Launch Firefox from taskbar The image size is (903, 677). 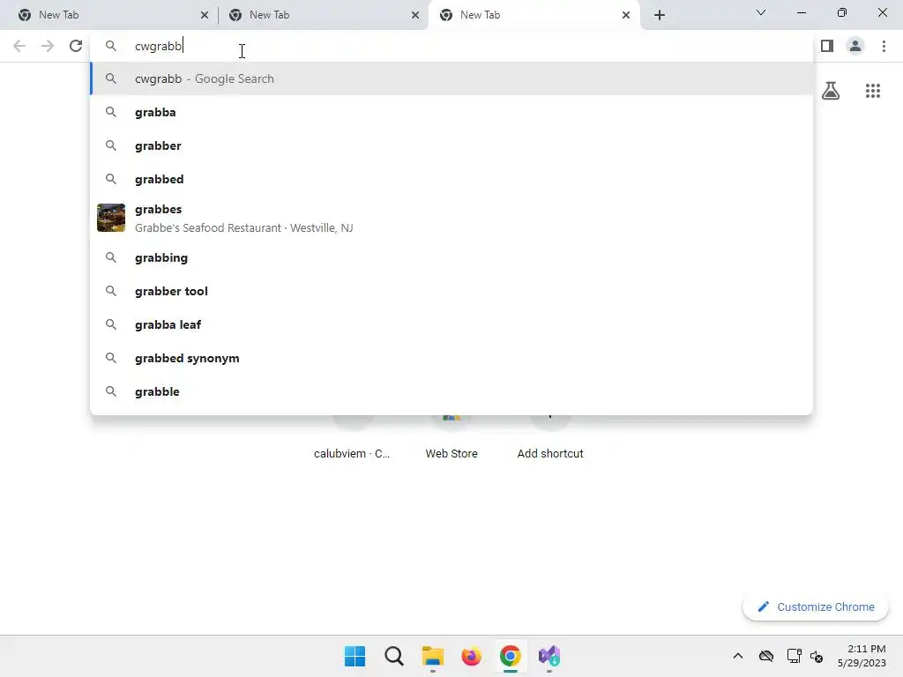click(x=472, y=656)
